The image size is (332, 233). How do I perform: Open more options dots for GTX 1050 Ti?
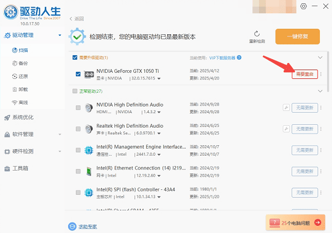coord(321,74)
